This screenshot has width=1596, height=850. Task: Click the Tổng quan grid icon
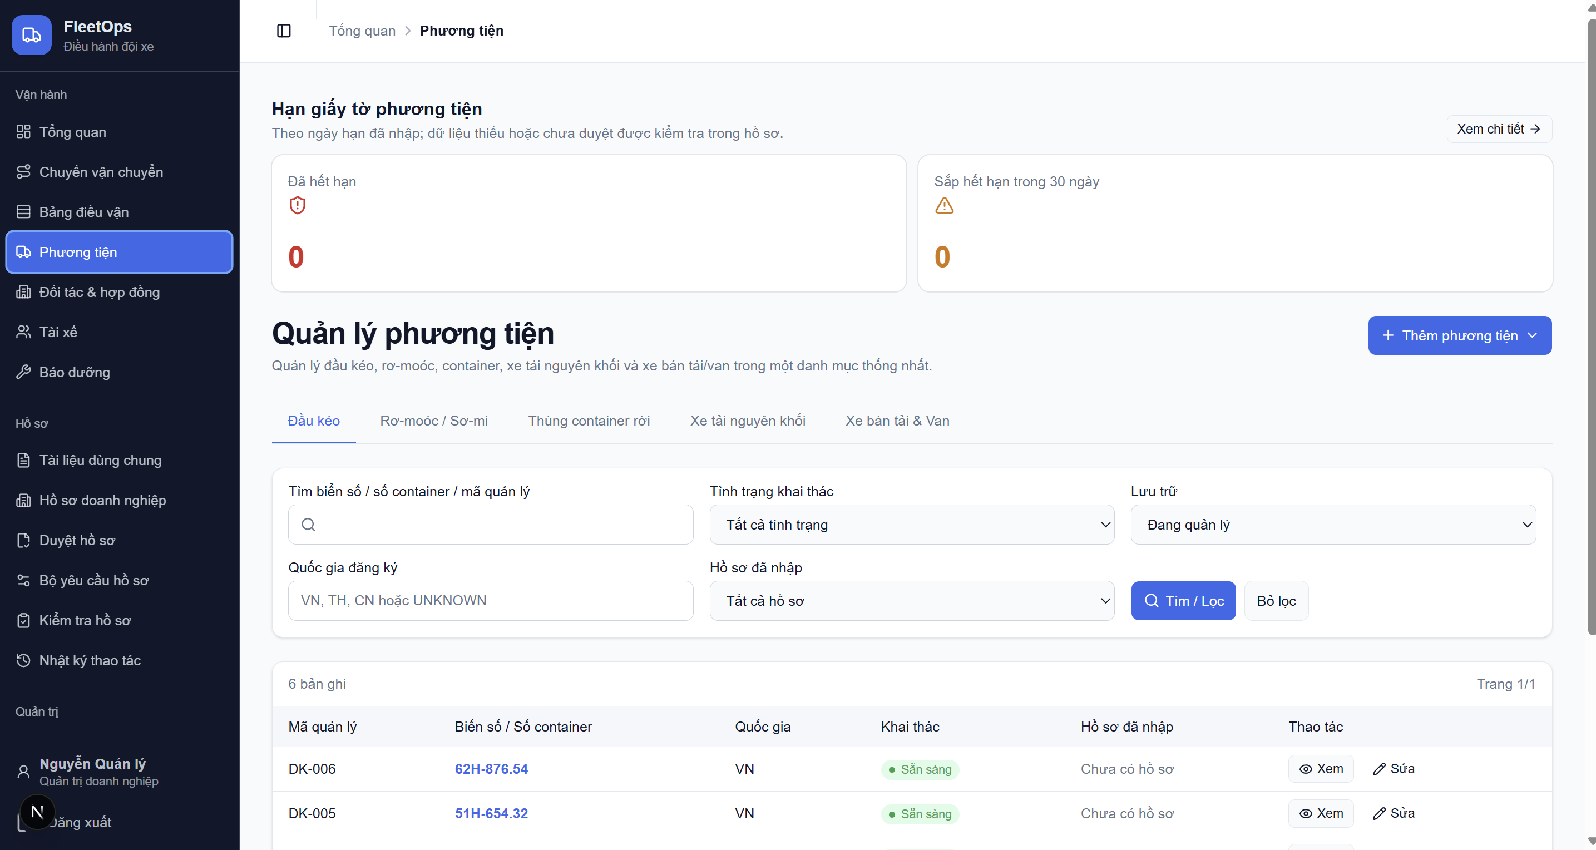(23, 132)
